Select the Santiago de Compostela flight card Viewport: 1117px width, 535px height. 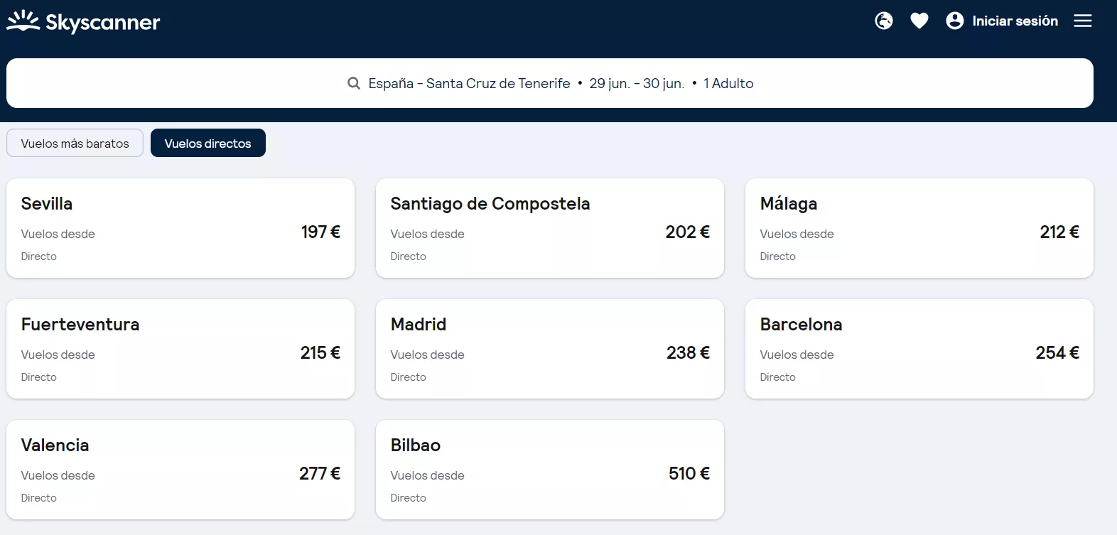click(x=550, y=228)
